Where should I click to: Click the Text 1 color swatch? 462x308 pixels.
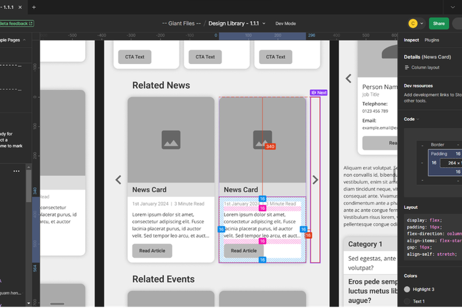(x=407, y=301)
